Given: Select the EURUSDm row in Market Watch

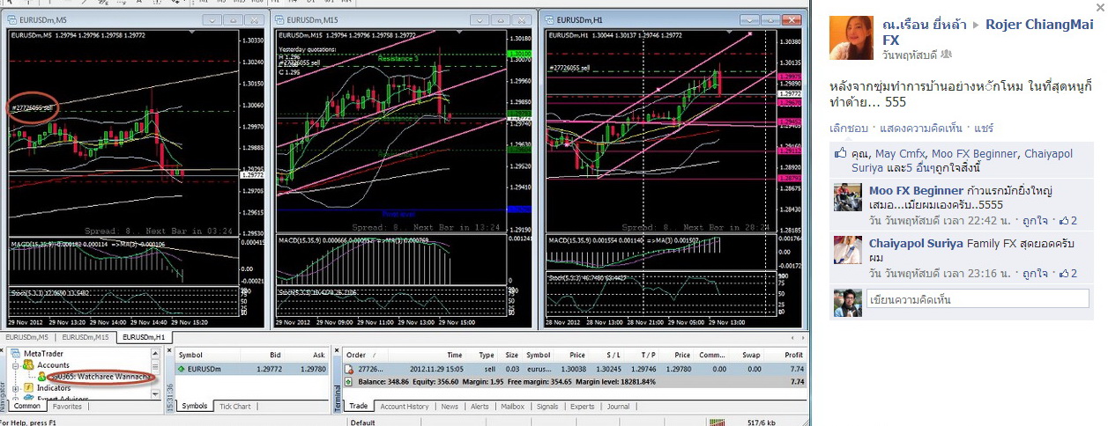Looking at the screenshot, I should pyautogui.click(x=252, y=369).
